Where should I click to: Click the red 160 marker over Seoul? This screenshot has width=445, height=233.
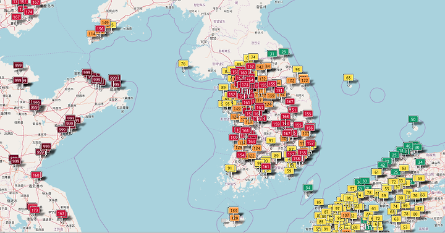click(x=244, y=73)
